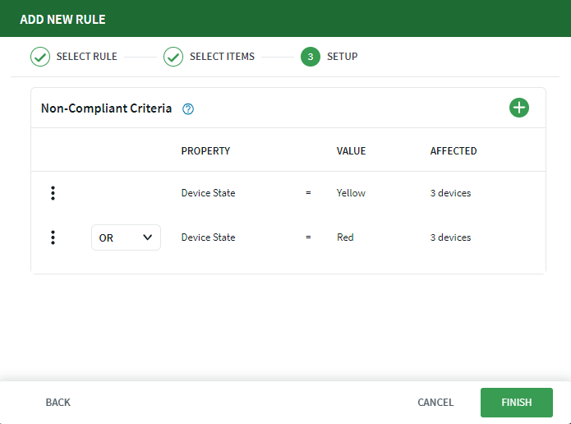Click the Add New Rule title
Viewport: 571px width, 424px height.
(62, 19)
